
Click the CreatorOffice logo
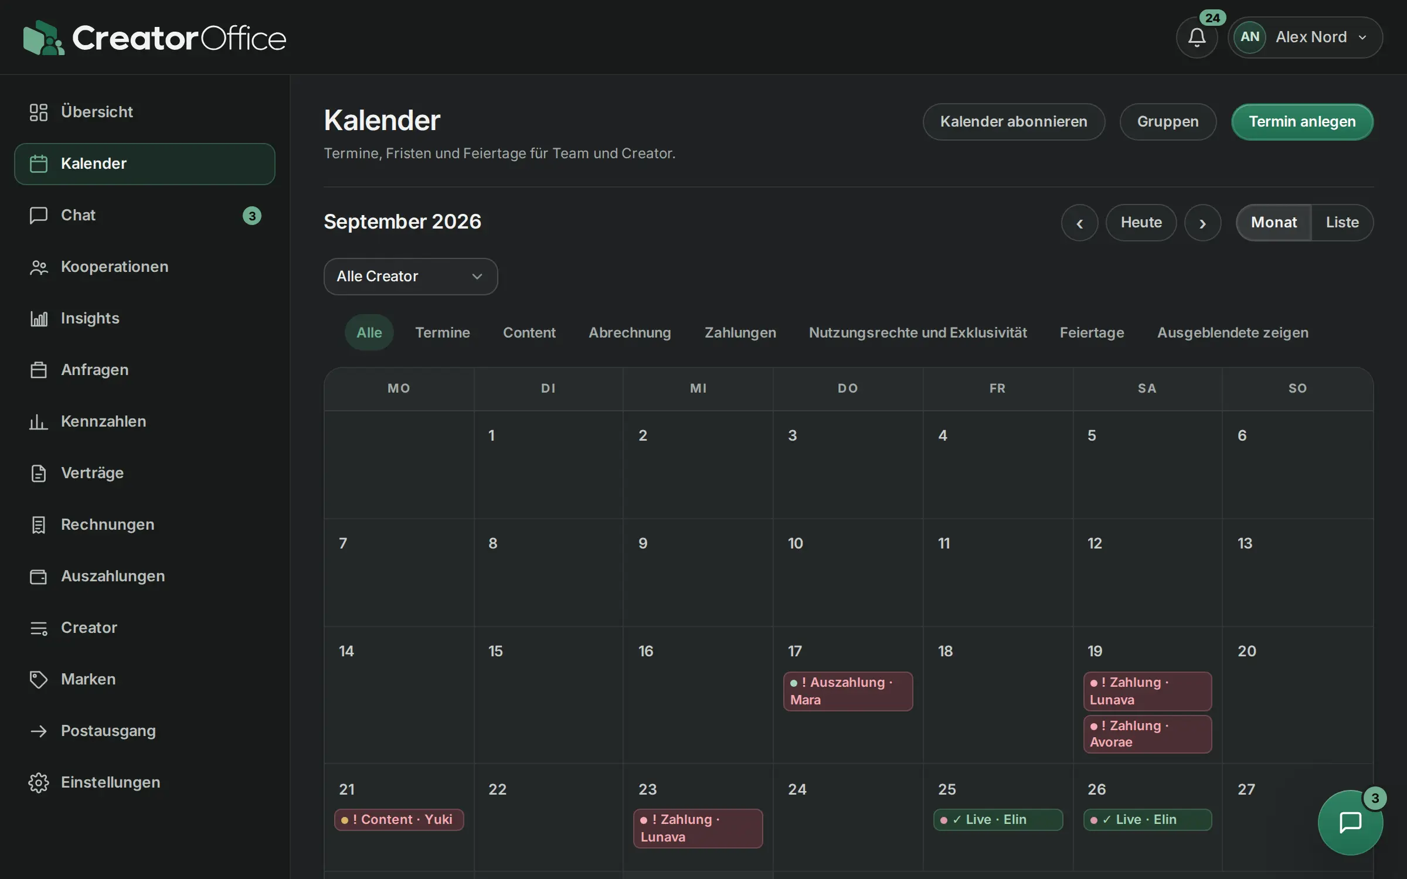155,38
